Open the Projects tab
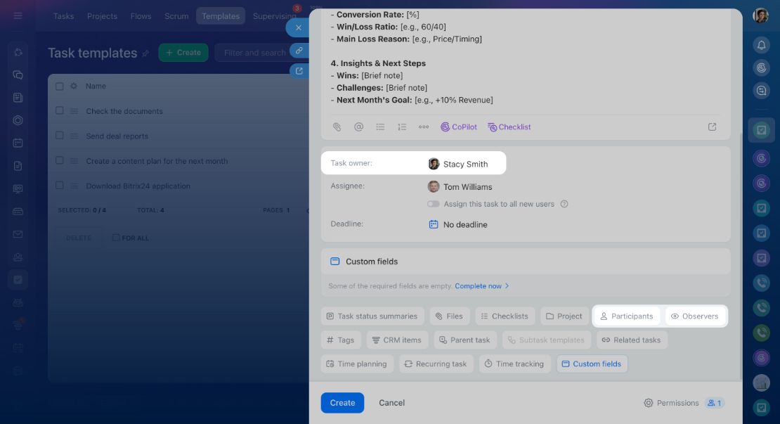Screen dimensions: 780x424 point(102,16)
